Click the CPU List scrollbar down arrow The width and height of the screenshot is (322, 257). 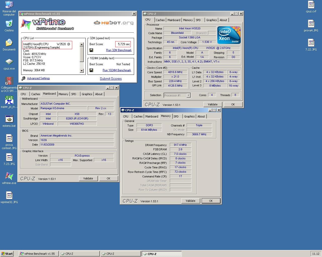[82, 71]
